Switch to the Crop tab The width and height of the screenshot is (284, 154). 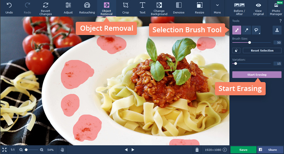tap(126, 8)
